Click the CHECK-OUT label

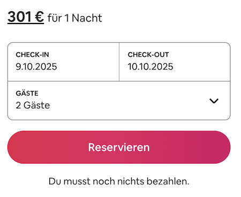(x=148, y=54)
